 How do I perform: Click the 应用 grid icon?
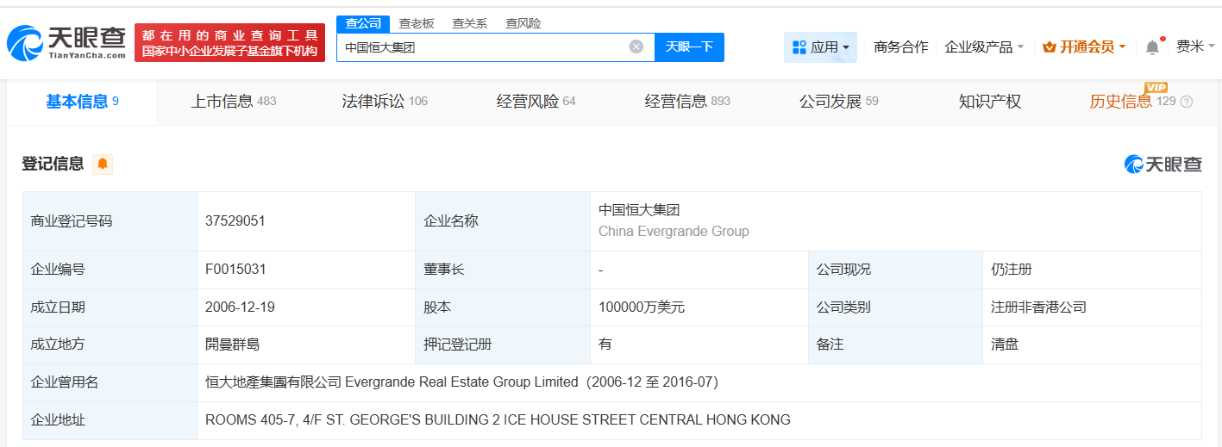(x=799, y=47)
